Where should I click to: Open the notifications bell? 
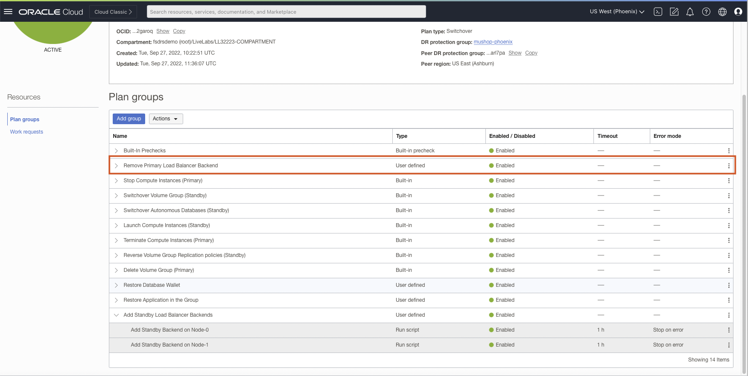(690, 12)
